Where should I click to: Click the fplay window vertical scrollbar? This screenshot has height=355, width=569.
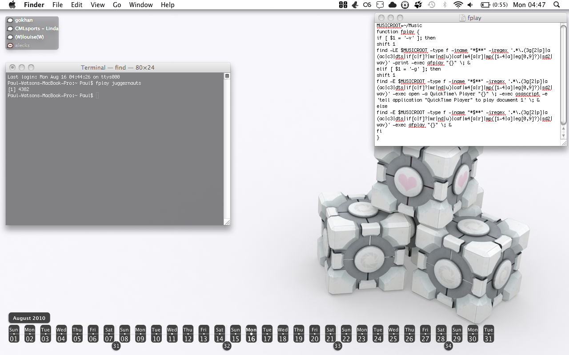click(x=563, y=75)
